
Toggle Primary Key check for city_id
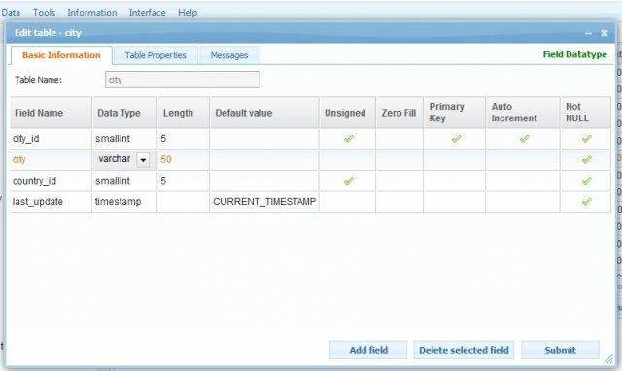point(456,139)
